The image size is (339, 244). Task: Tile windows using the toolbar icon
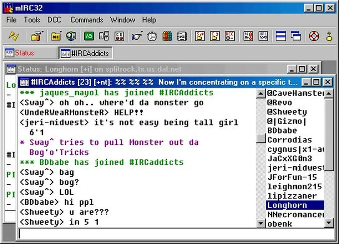[x=281, y=36]
